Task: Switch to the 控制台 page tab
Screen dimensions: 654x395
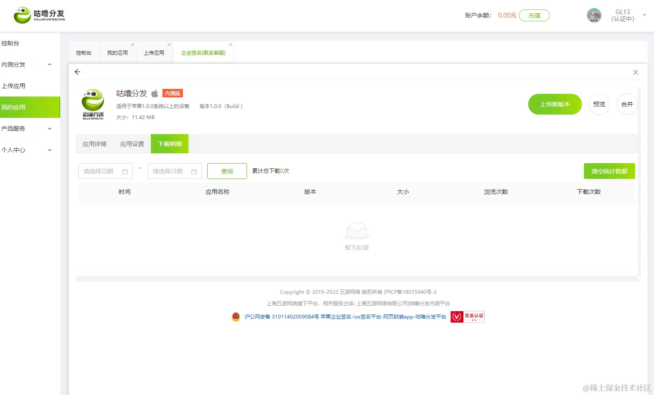Action: [84, 53]
